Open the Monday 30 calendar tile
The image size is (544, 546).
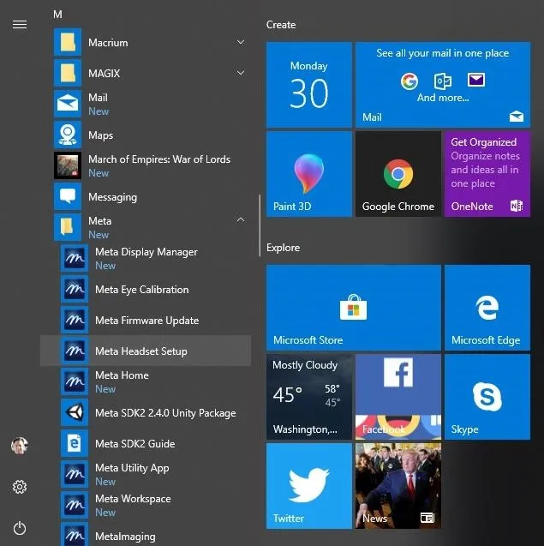tap(309, 85)
